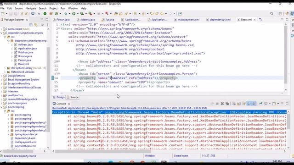Collapse the dependencyinjectionexamples project node
This screenshot has width=294, height=165.
coord(1,33)
